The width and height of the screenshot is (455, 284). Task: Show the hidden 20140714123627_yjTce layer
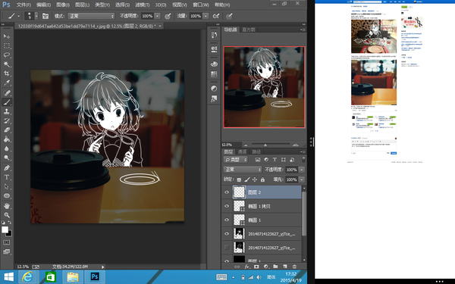coord(227,248)
